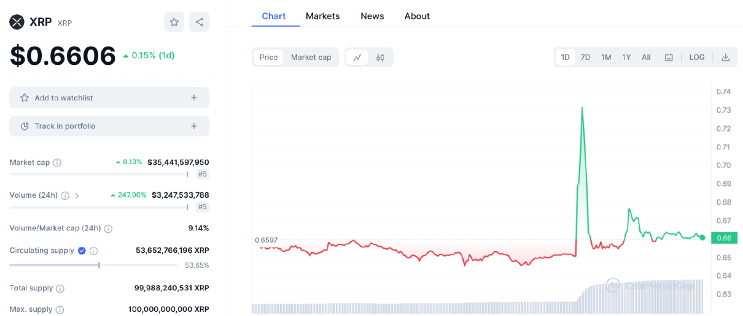Click the Max. supply info icon
743x316 pixels.
[x=60, y=310]
